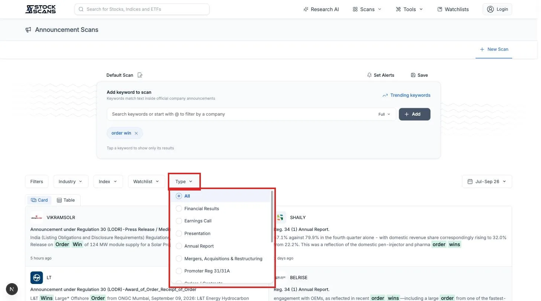Open the Jul-Sep 26 date range picker
The width and height of the screenshot is (541, 301).
487,182
